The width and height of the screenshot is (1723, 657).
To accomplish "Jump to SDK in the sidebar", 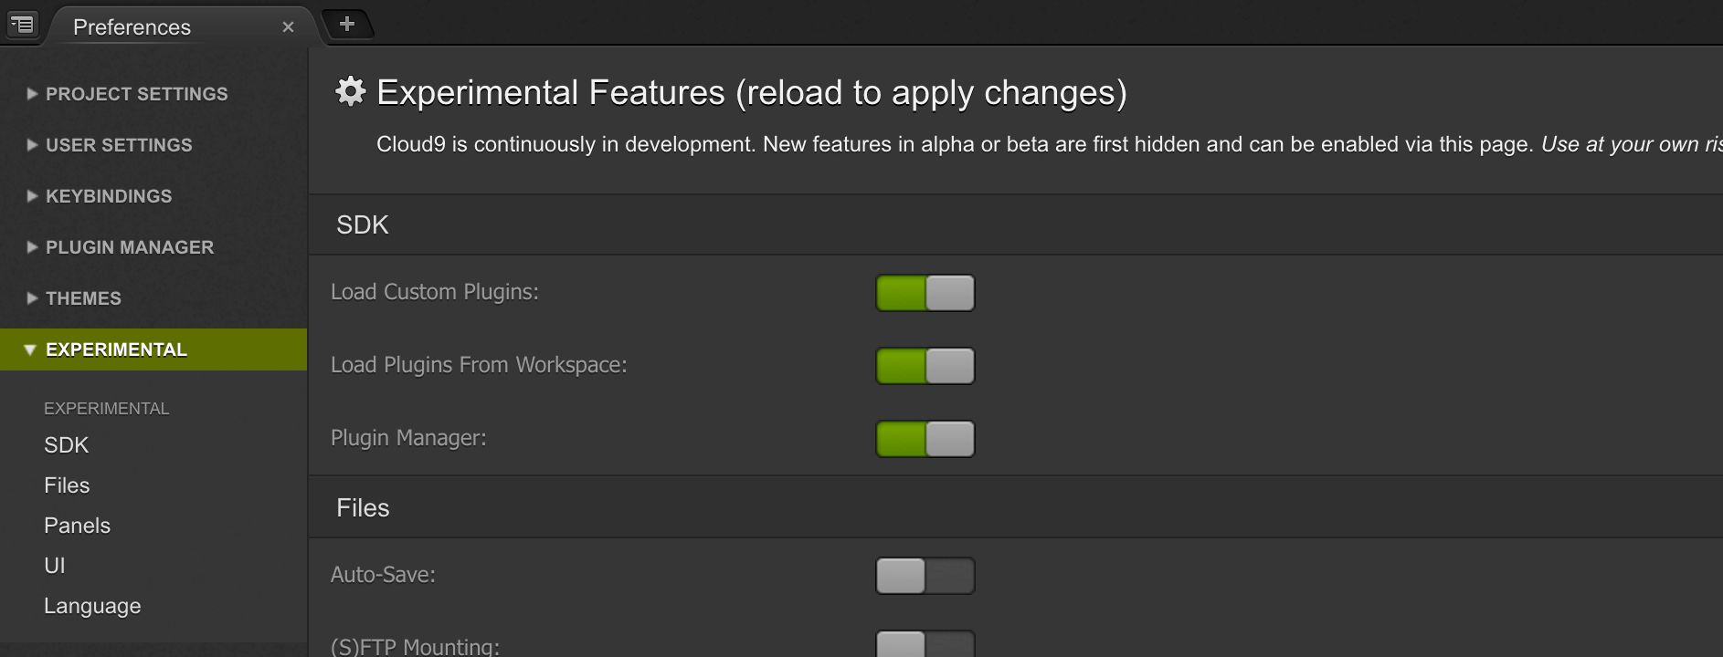I will point(67,445).
